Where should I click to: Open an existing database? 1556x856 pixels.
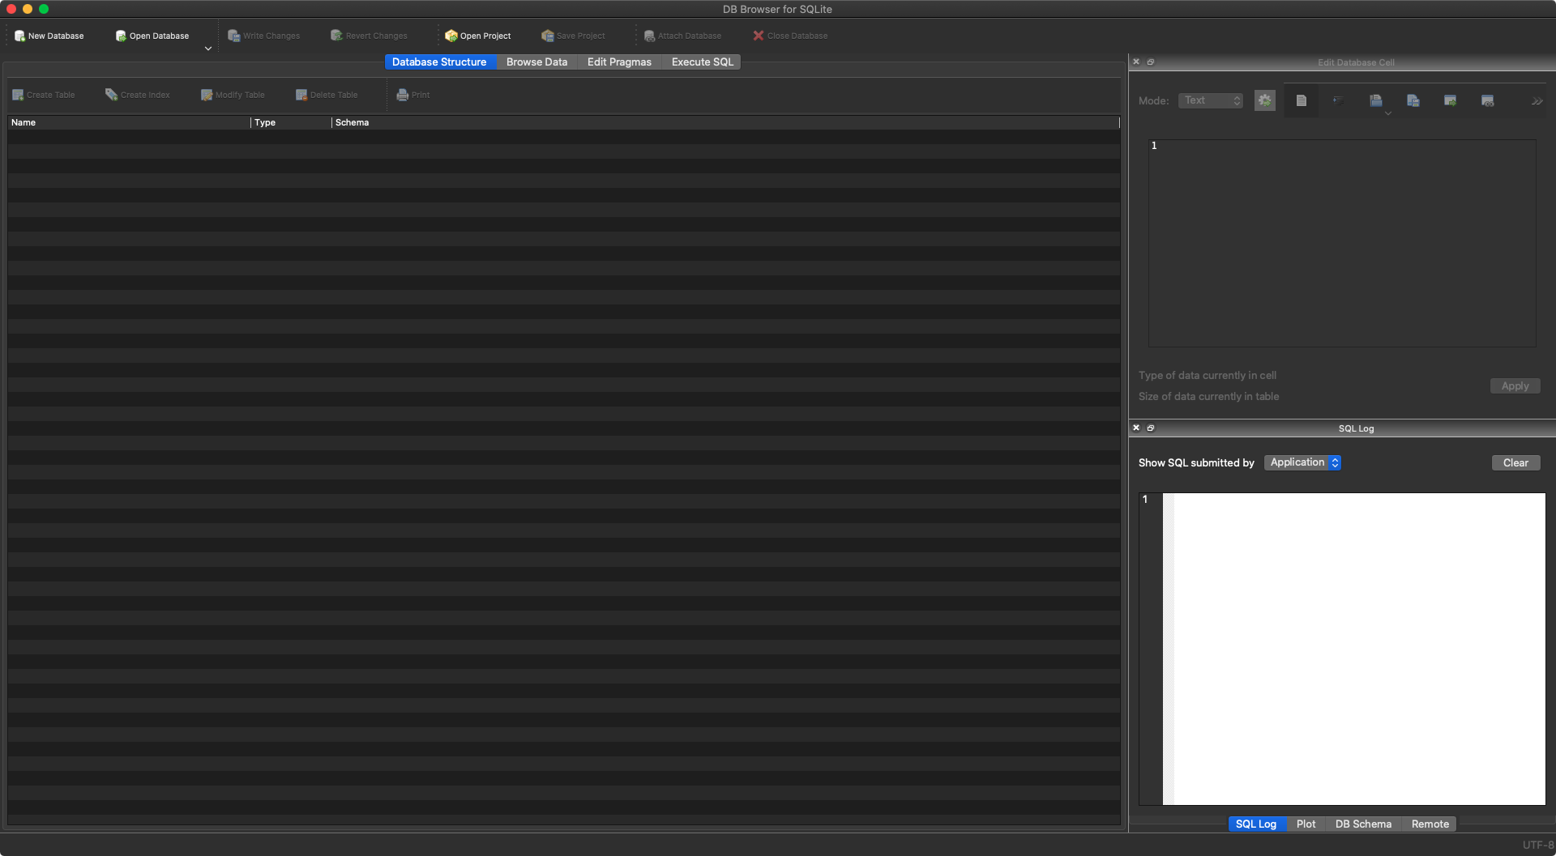[x=152, y=36]
